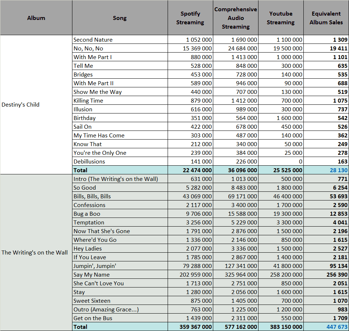Screen dimensions: 349x331
Task: Select the Say My Name cell
Action: pos(120,274)
